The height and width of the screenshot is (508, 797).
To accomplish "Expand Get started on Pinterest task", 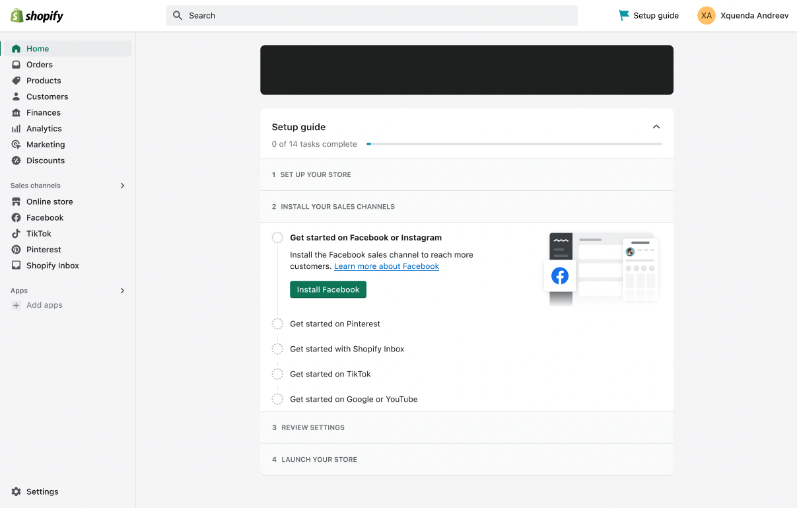I will pos(335,324).
